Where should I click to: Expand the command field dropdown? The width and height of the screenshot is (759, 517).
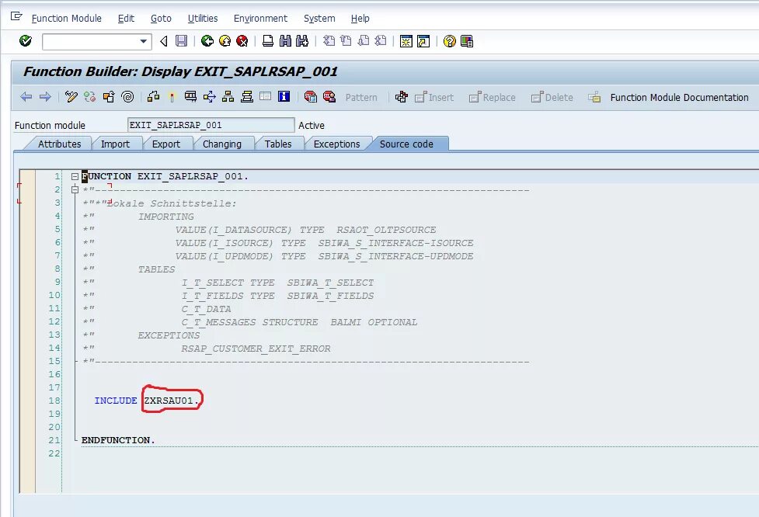pos(142,42)
